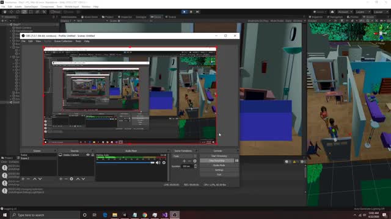
Task: Remove scene with minus icon in Scenes
Action: [29, 179]
